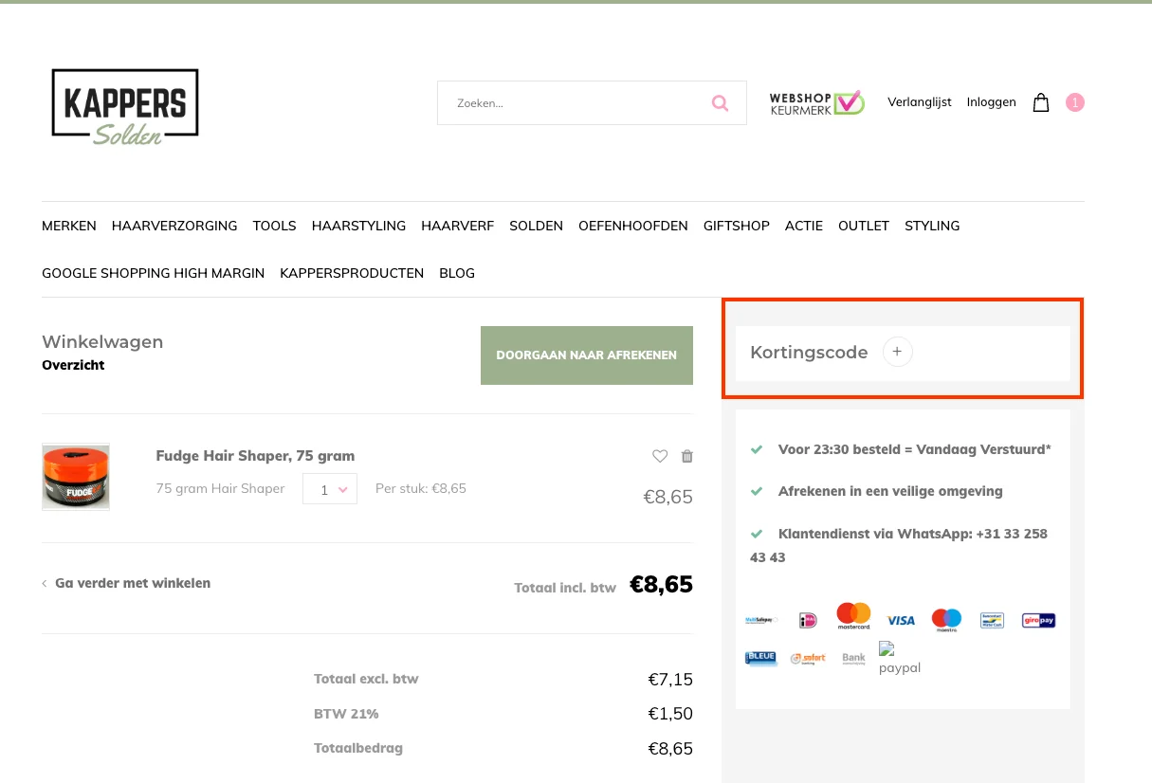Click Klantendienst via WhatsApp text

899,545
